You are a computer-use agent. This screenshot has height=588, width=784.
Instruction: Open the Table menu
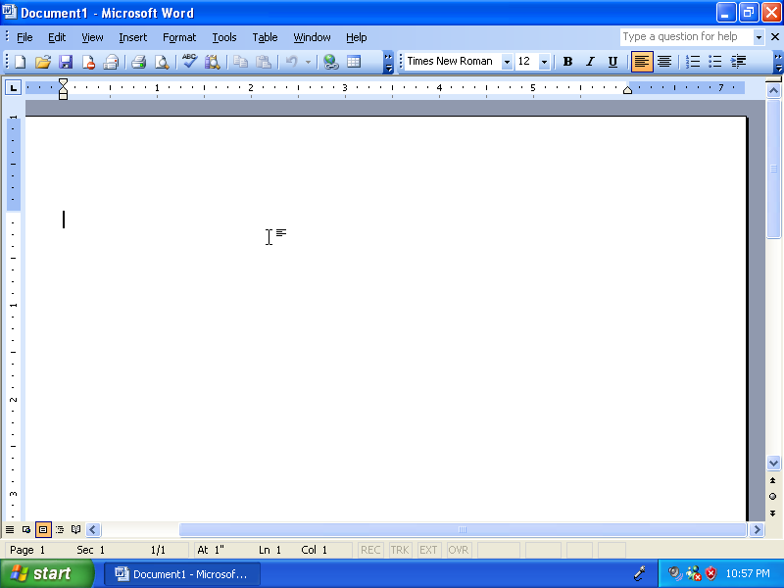(265, 37)
